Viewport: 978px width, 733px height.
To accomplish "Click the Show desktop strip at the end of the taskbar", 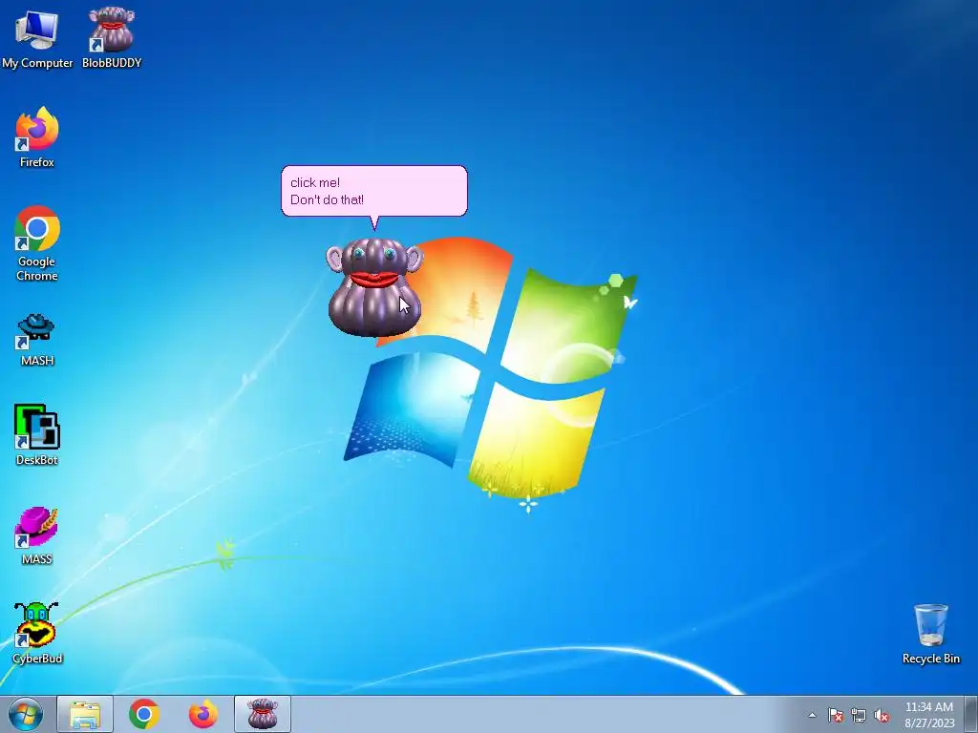I will (971, 714).
